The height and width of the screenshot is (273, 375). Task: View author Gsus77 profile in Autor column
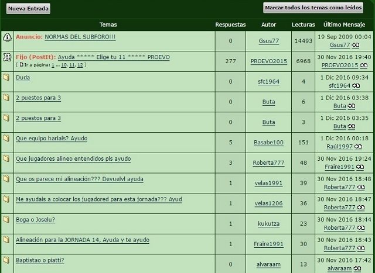[x=268, y=41]
